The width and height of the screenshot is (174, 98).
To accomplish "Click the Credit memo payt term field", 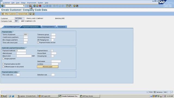I will point(26,37).
